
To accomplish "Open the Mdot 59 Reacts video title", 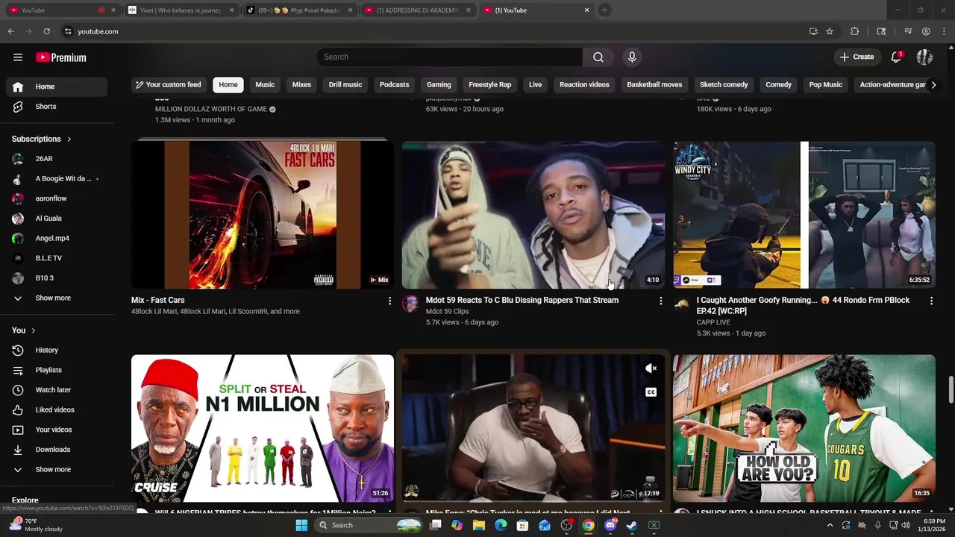I will pyautogui.click(x=522, y=300).
